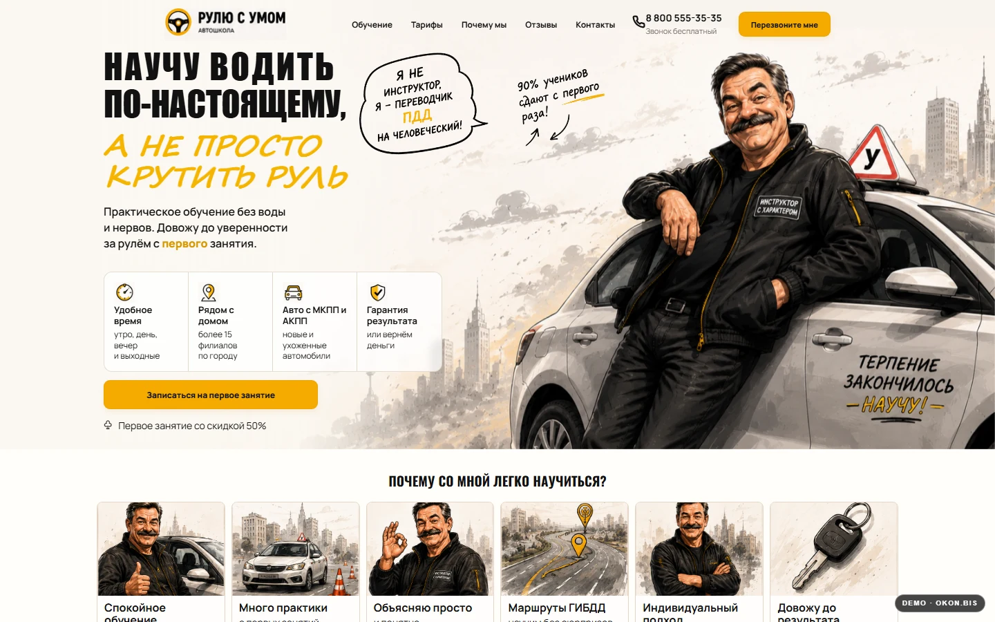Click the Много практики card title
995x622 pixels.
(283, 607)
